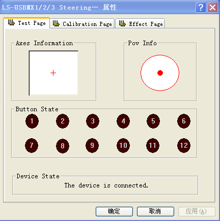Click the 确定 (OK) button
Screen dimensions: 220x221
click(114, 211)
